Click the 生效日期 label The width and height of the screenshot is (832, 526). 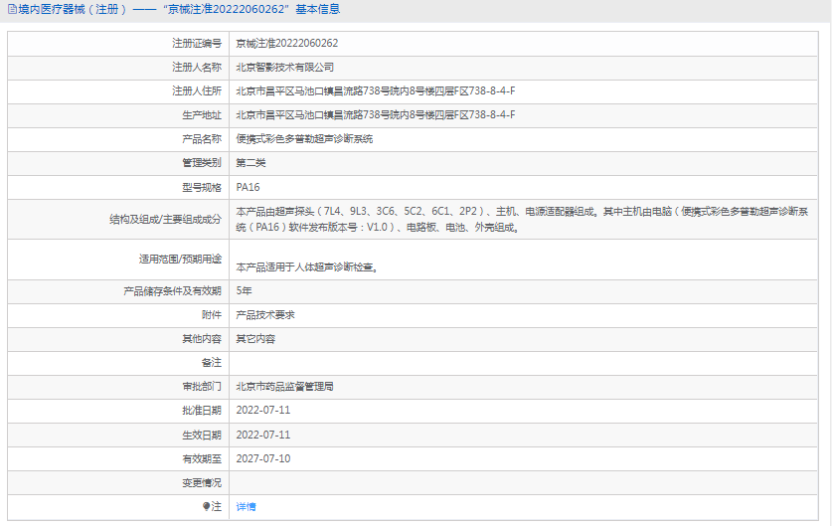202,435
